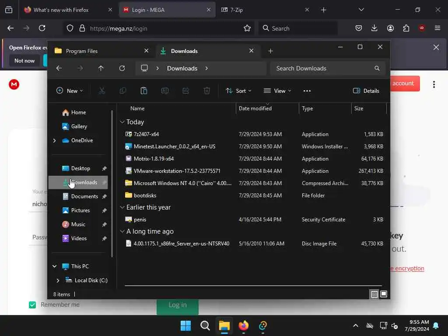Switch to details list view icon
The image size is (448, 336).
pos(374,294)
